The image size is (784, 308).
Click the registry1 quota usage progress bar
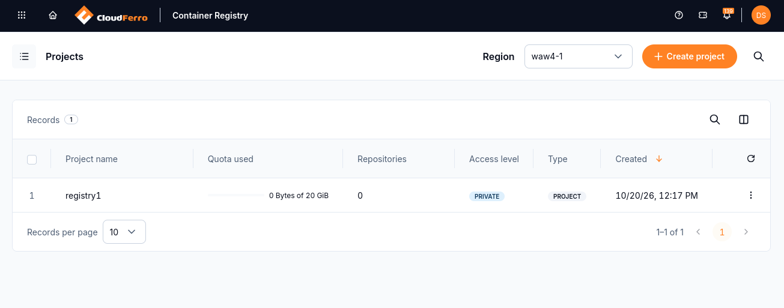tap(236, 195)
